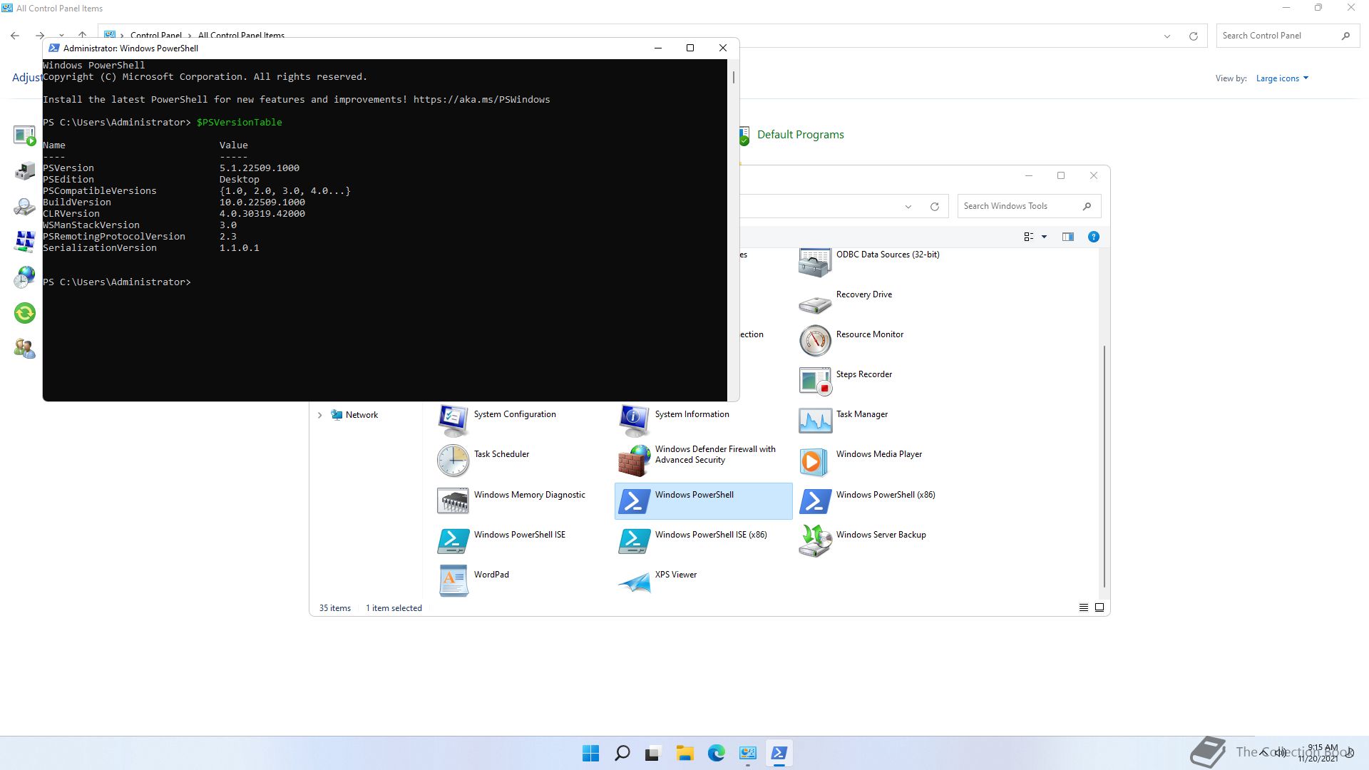Viewport: 1369px width, 770px height.
Task: Expand the Network tree item
Action: 319,415
